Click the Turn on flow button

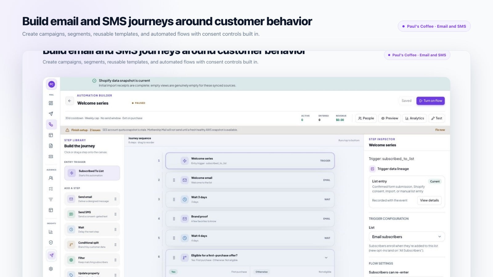click(430, 101)
